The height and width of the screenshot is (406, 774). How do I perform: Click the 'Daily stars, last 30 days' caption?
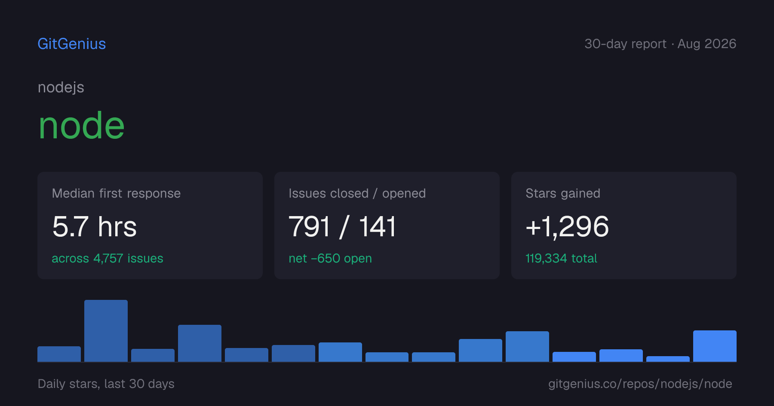click(x=106, y=384)
